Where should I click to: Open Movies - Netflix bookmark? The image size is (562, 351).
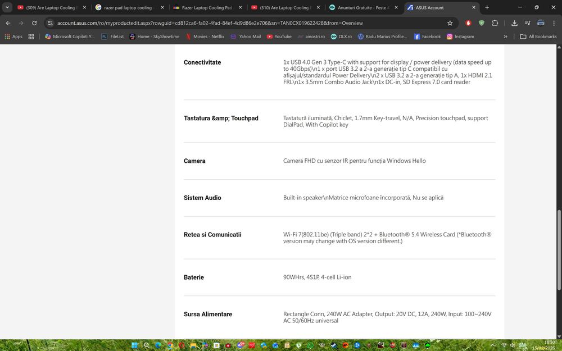pos(205,37)
